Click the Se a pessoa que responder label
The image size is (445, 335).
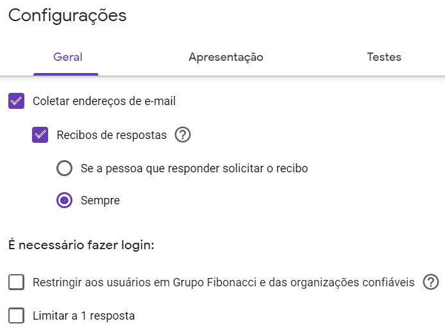[194, 168]
